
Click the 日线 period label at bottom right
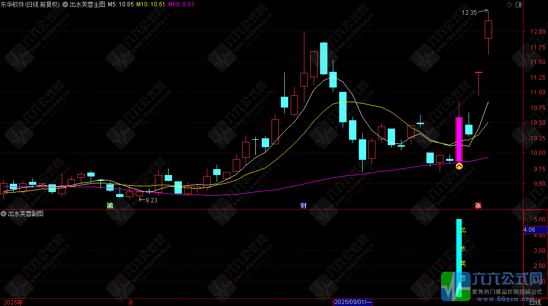(x=535, y=302)
